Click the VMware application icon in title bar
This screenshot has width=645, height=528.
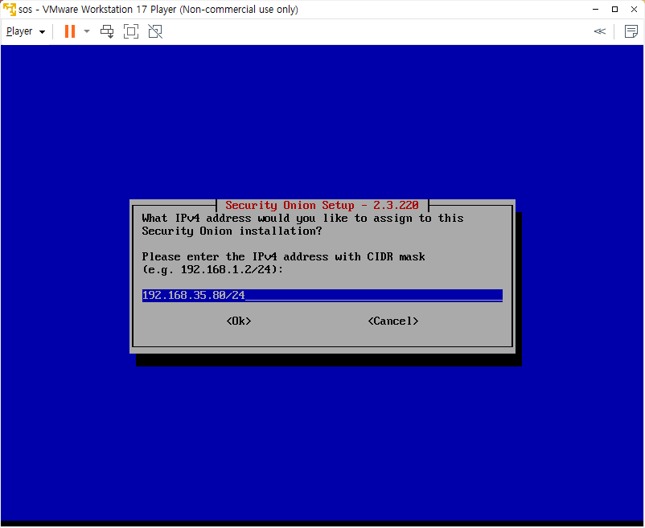click(x=9, y=9)
